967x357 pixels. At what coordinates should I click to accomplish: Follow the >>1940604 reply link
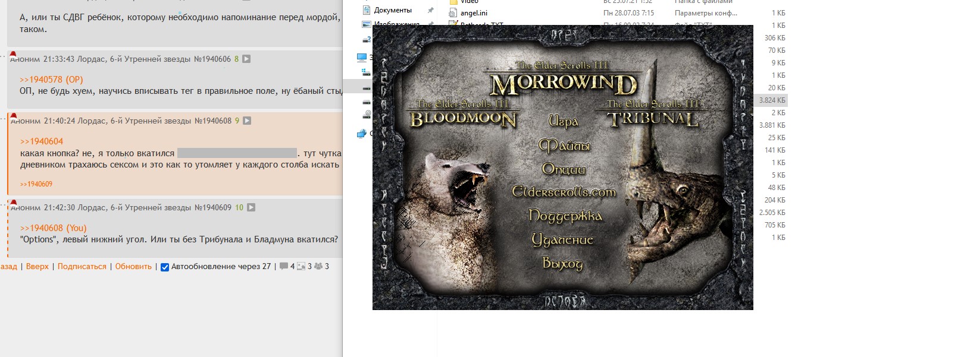tap(42, 141)
